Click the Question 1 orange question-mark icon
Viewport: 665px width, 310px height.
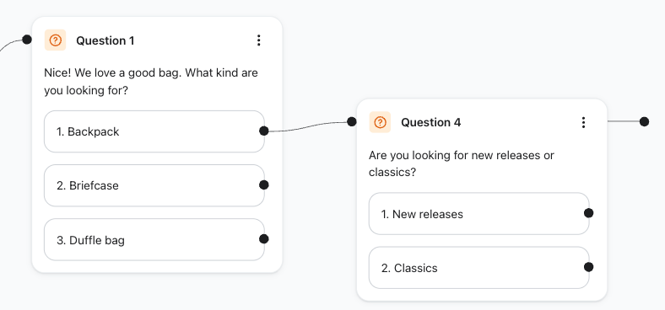point(55,40)
